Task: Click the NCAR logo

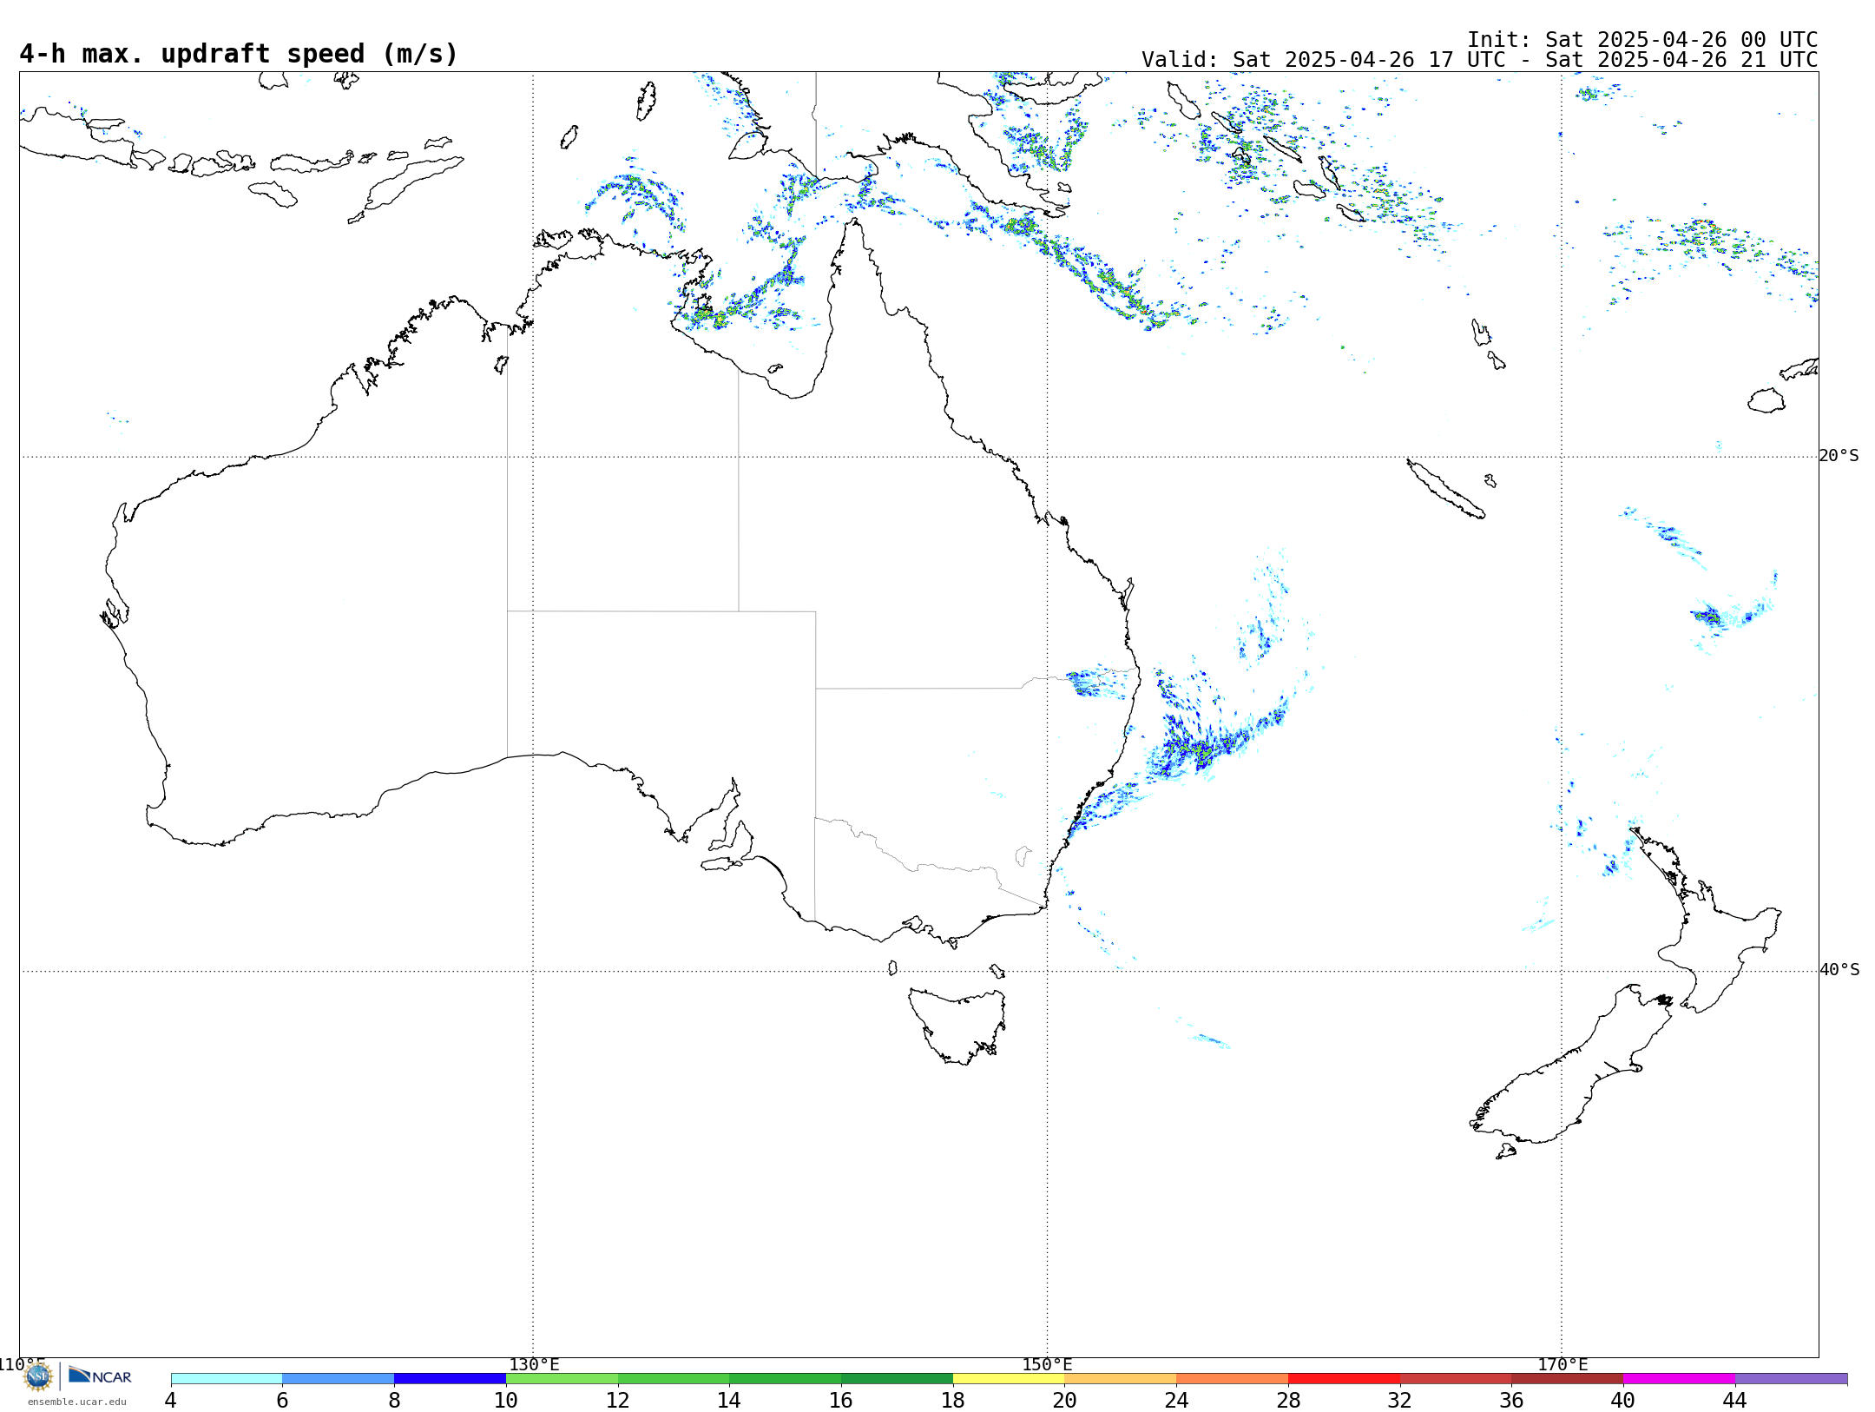Action: (x=100, y=1376)
